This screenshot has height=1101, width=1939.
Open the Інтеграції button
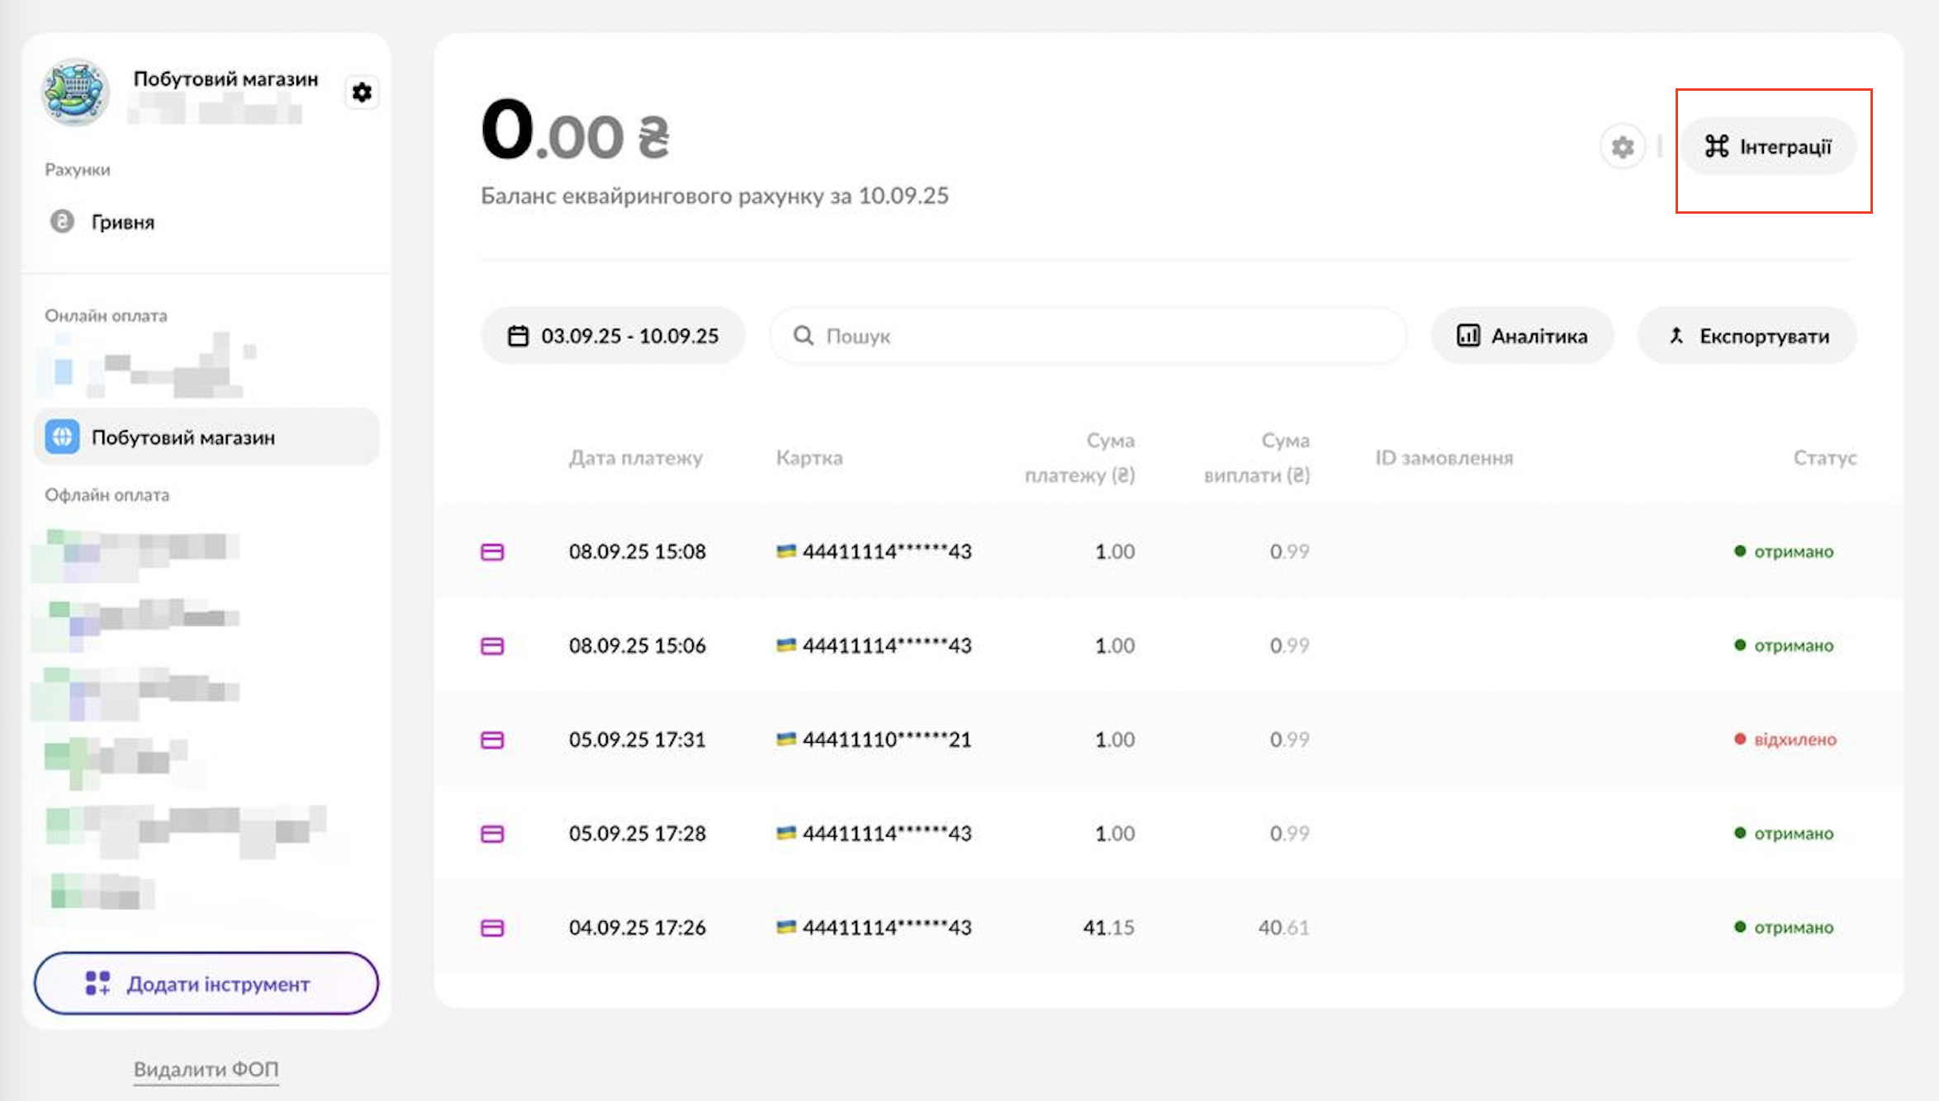[1768, 147]
